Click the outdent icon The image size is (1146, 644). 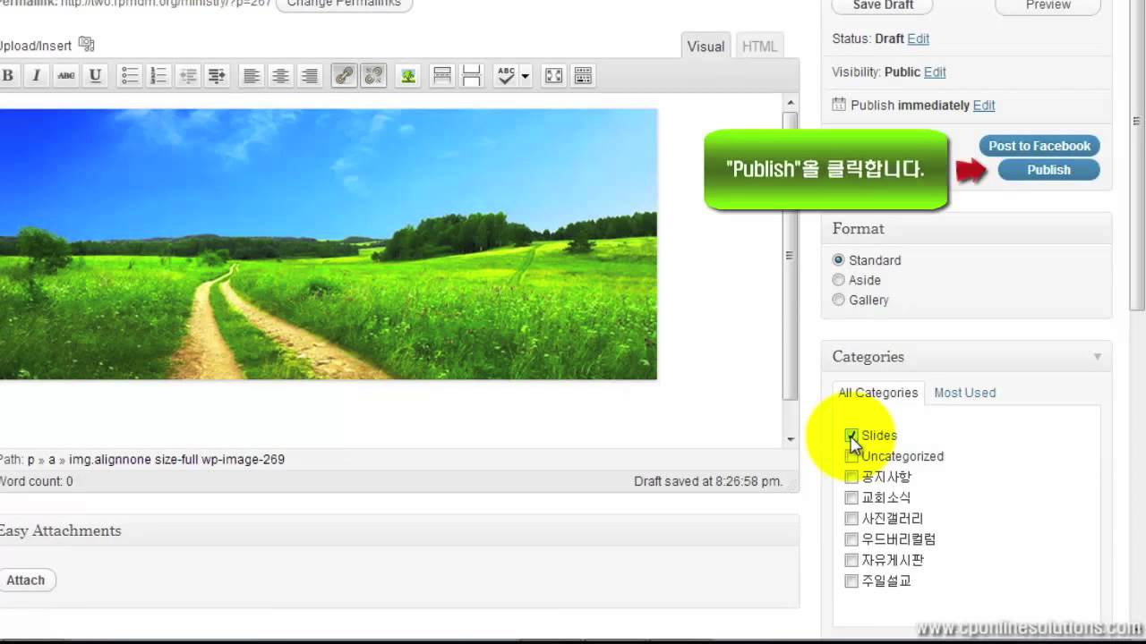pyautogui.click(x=188, y=76)
